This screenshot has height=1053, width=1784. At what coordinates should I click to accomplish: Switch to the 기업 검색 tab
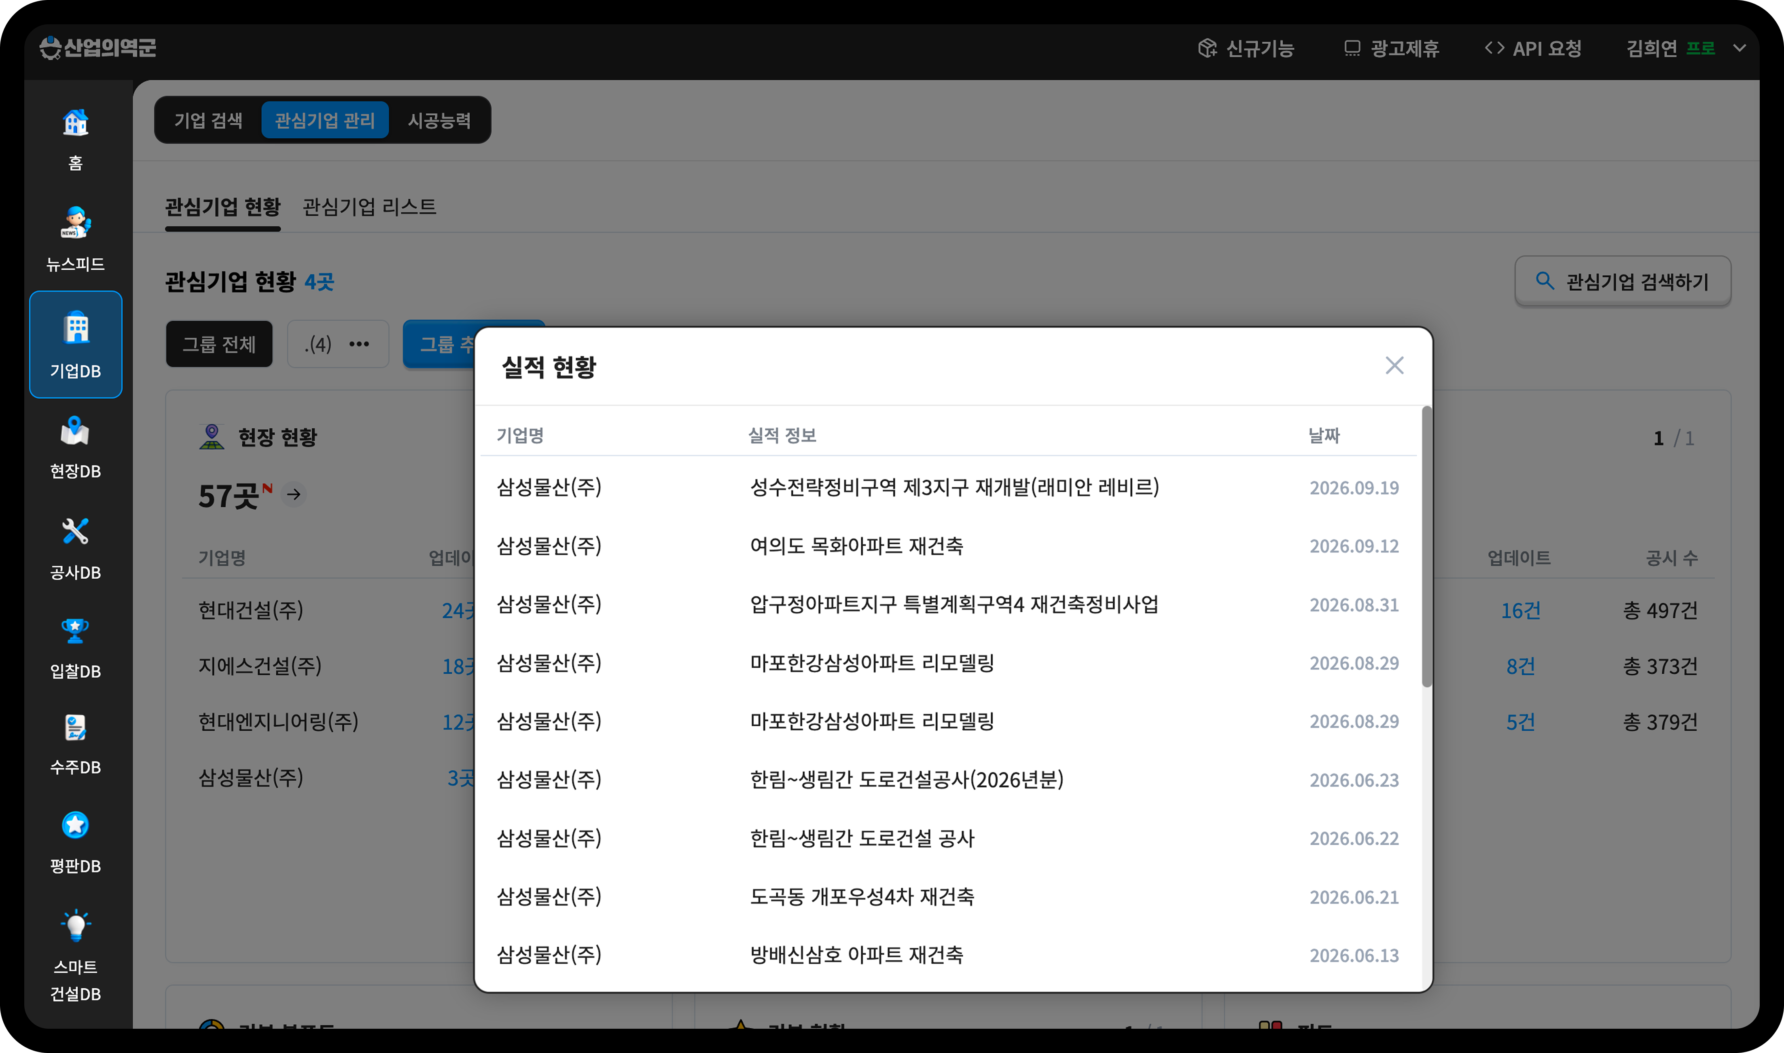tap(209, 120)
